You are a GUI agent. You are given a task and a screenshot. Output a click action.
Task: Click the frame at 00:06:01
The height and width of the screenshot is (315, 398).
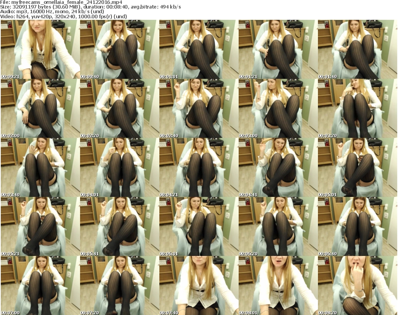(199, 226)
